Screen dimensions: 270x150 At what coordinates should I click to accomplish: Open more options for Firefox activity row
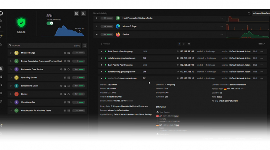click(222, 35)
